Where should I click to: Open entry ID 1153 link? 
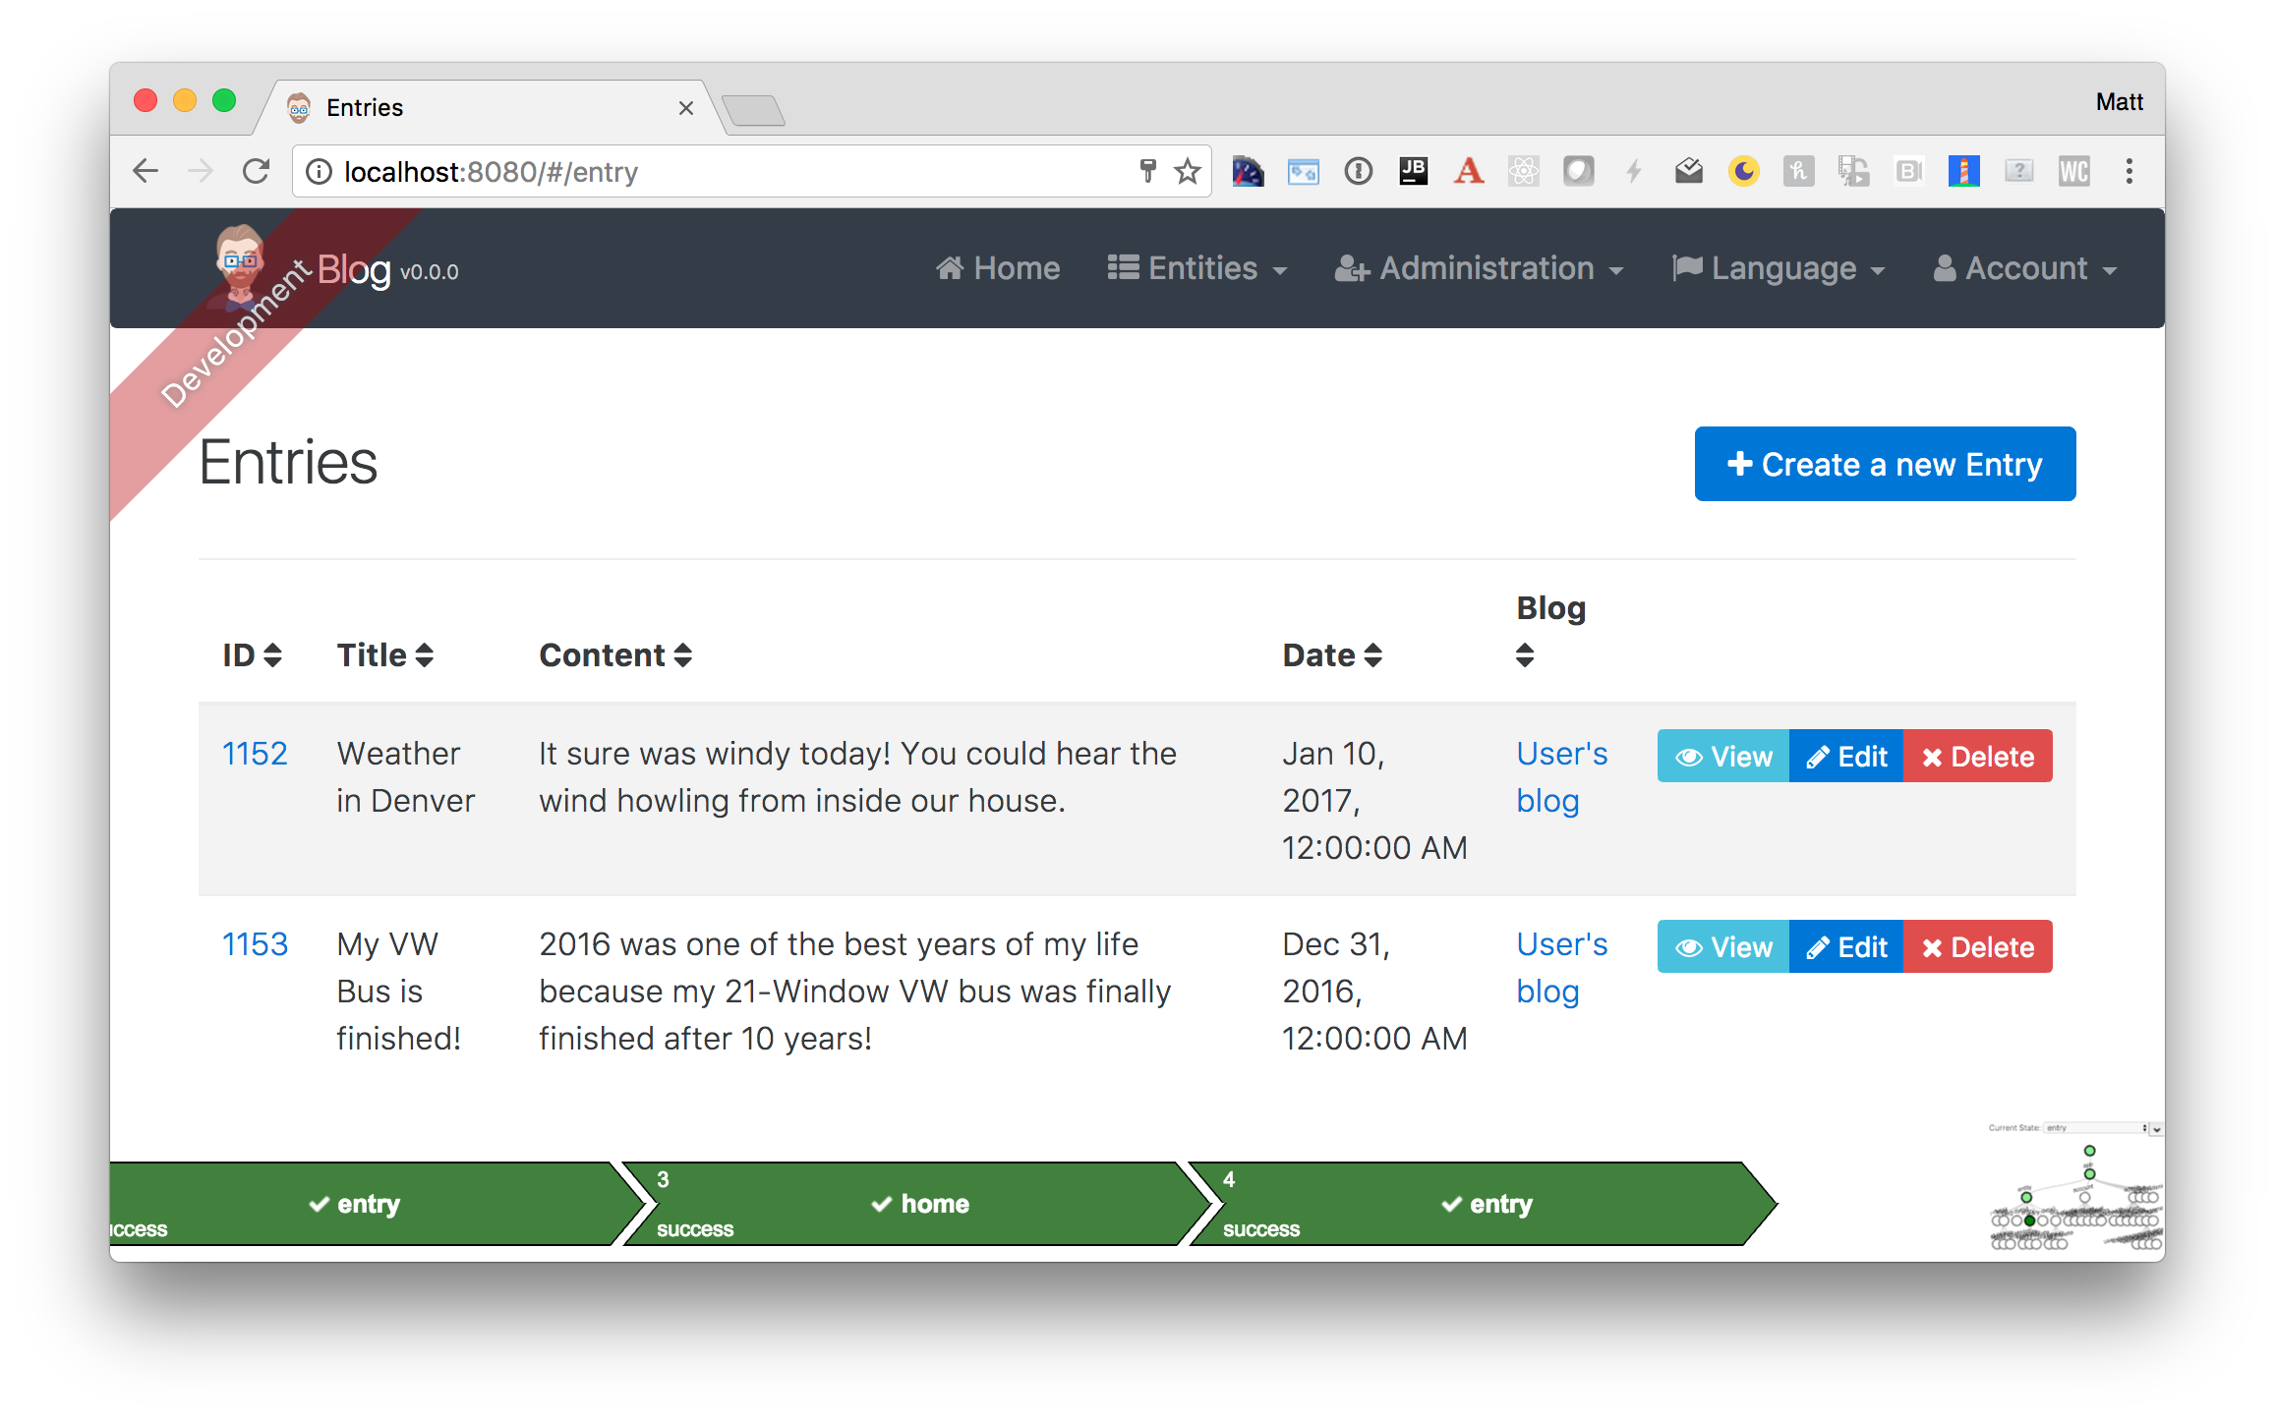click(x=255, y=944)
